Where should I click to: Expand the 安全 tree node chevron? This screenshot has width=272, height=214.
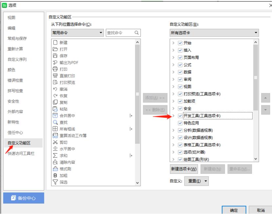173,108
